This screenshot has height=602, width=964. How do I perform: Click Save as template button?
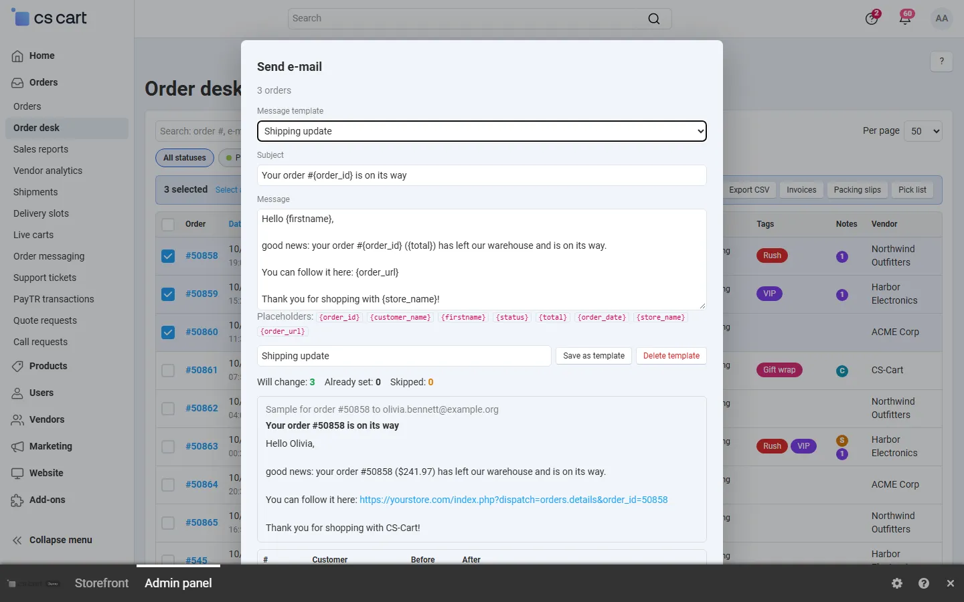pyautogui.click(x=594, y=356)
